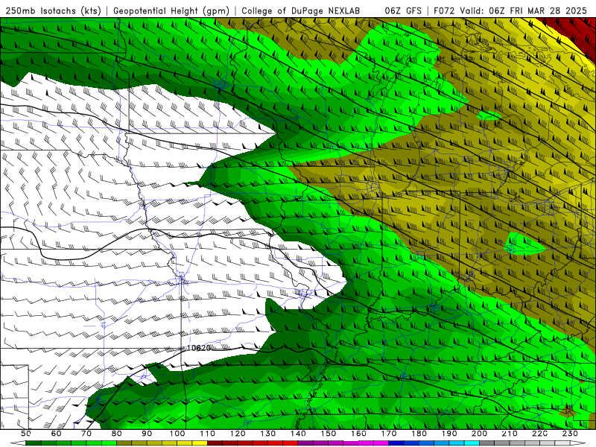Select the dark maroon swatch right of 110
Screen dimensions: 596x447
(x=215, y=443)
